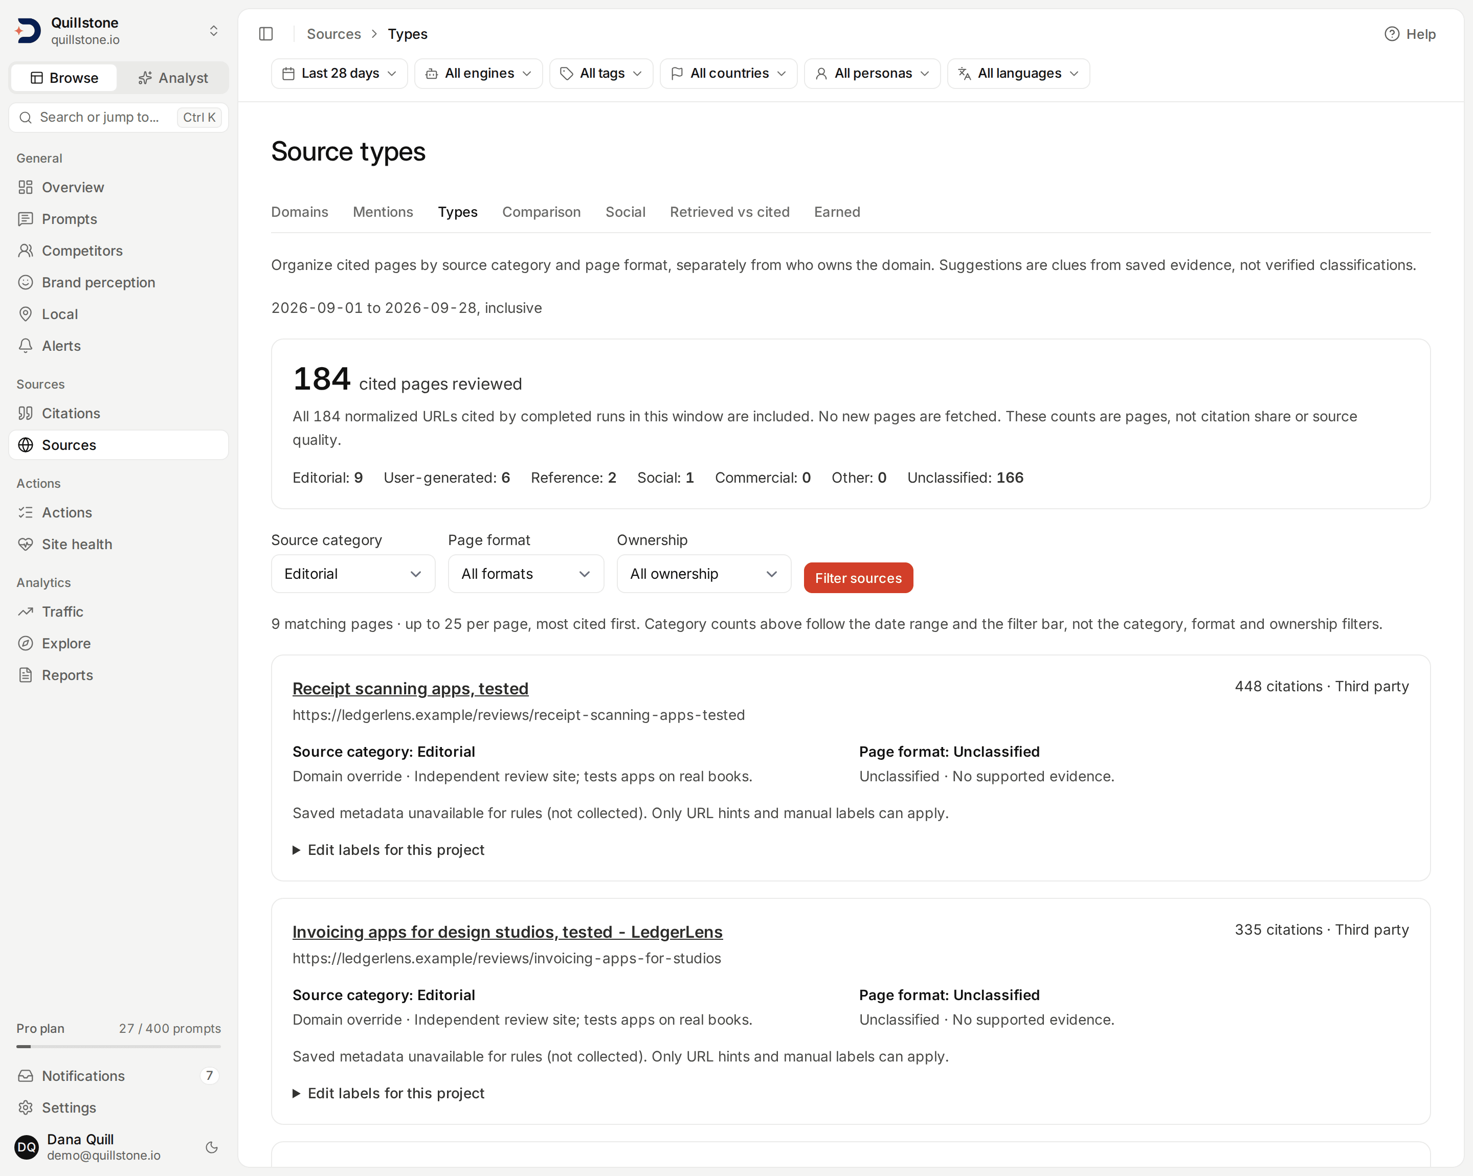This screenshot has height=1176, width=1473.
Task: Open All countries filter
Action: [x=728, y=73]
